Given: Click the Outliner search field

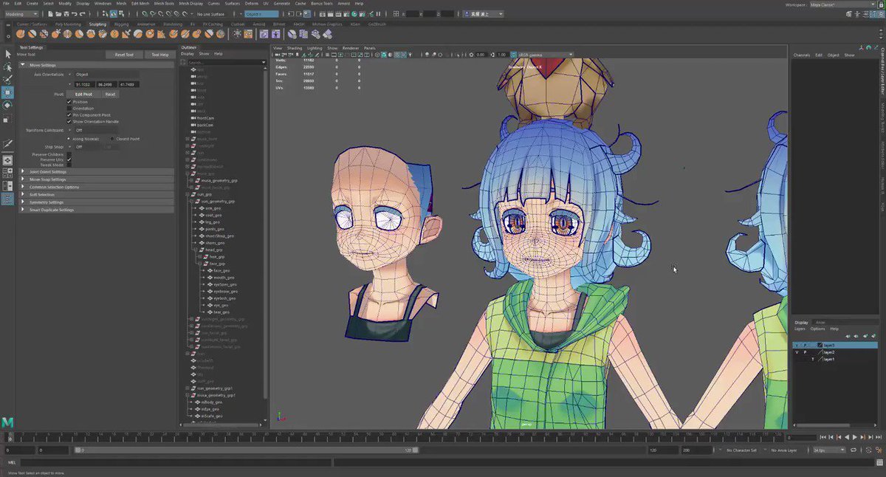Looking at the screenshot, I should [224, 63].
